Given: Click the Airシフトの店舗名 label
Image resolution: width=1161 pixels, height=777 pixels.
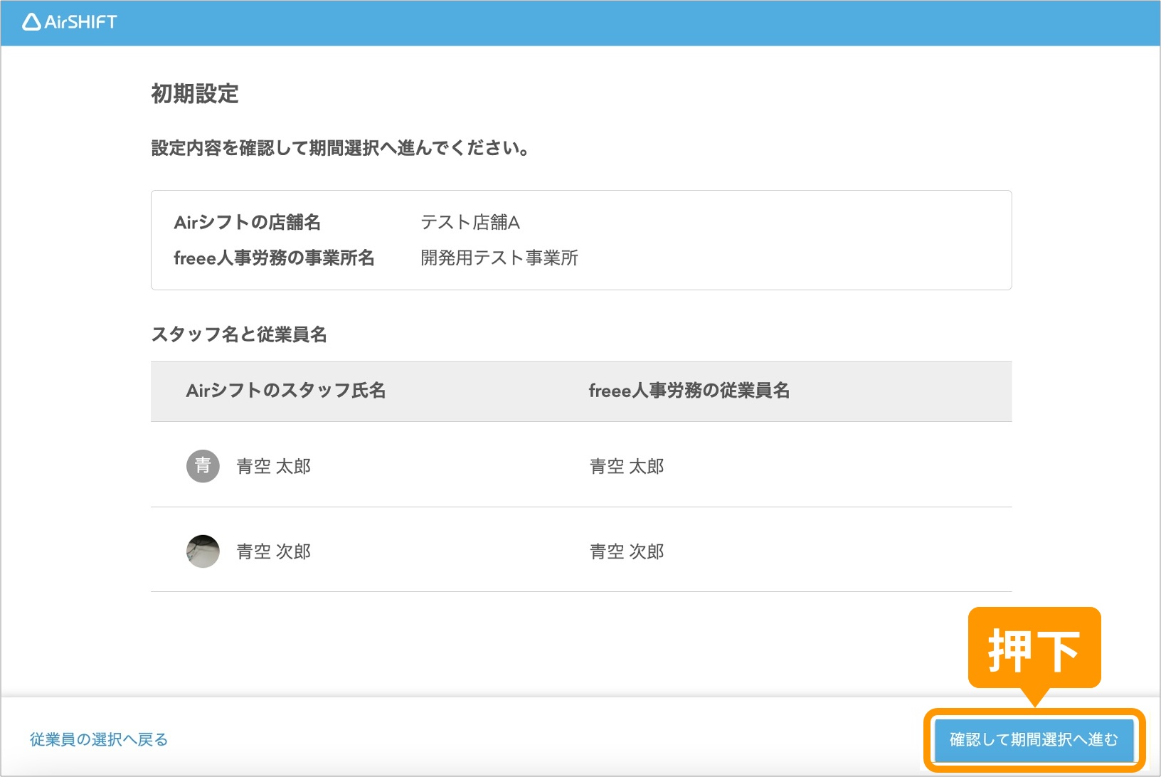Looking at the screenshot, I should 247,223.
